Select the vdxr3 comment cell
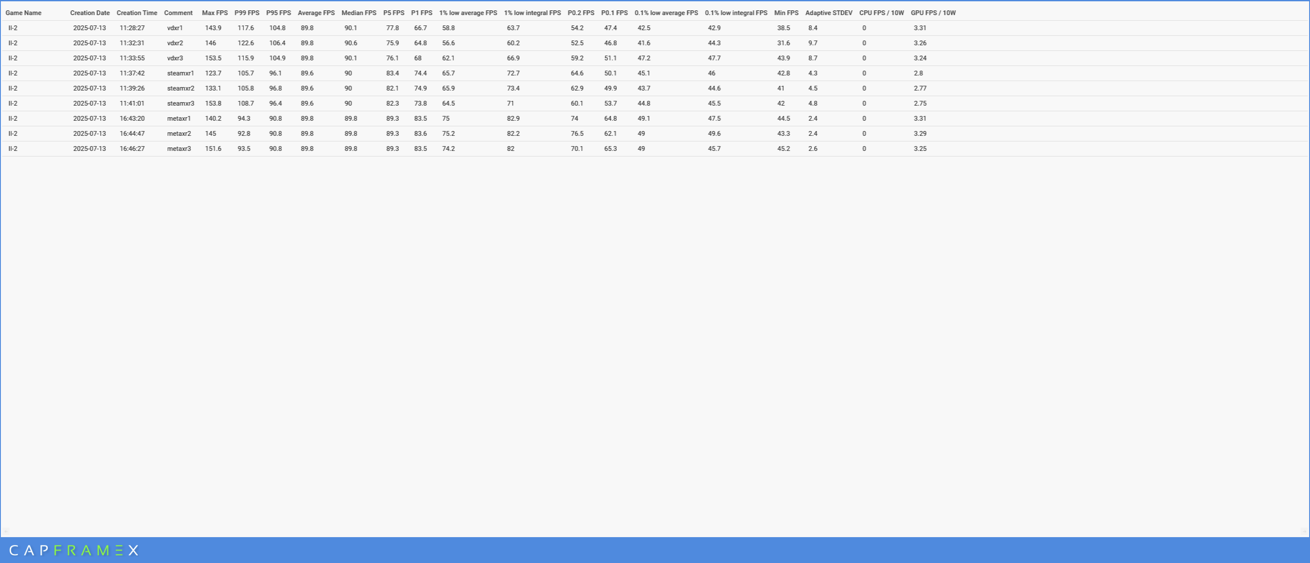Image resolution: width=1310 pixels, height=563 pixels. (x=175, y=58)
